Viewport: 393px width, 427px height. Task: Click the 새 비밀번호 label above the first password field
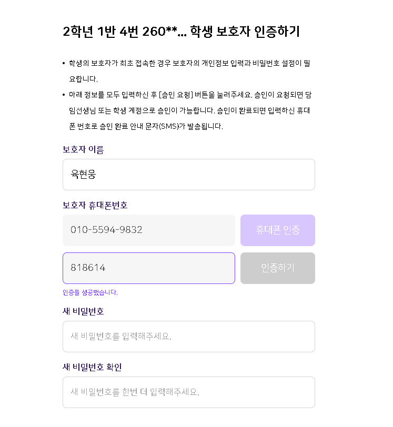click(x=83, y=311)
